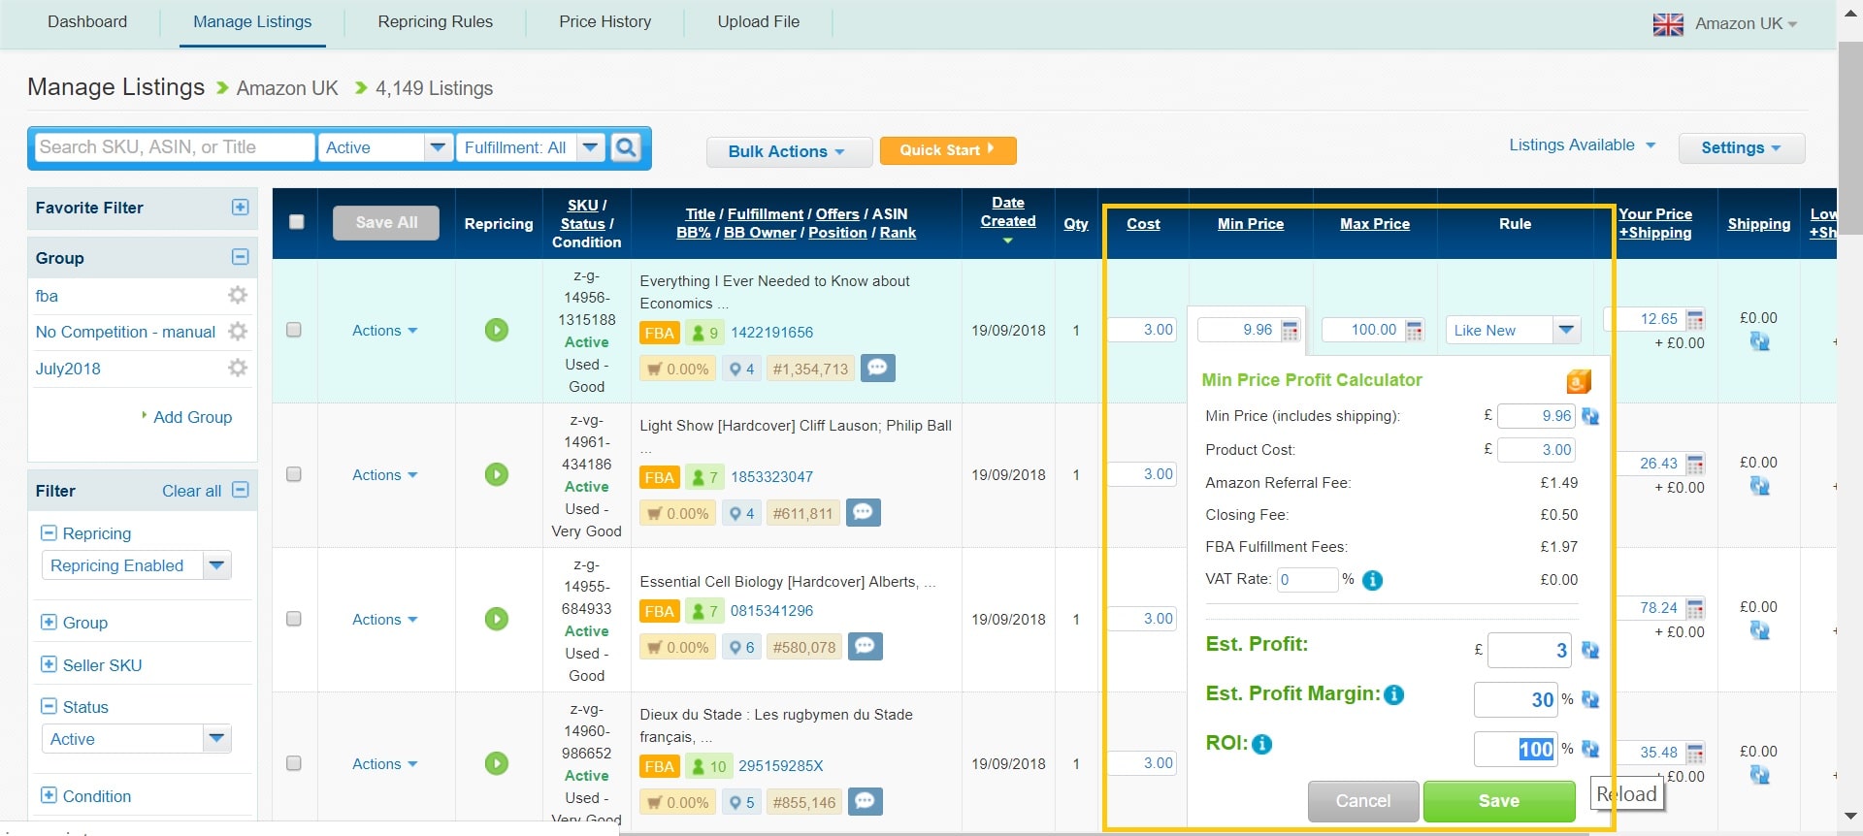Open Status filter Active dropdown
The height and width of the screenshot is (836, 1863).
[x=137, y=739]
